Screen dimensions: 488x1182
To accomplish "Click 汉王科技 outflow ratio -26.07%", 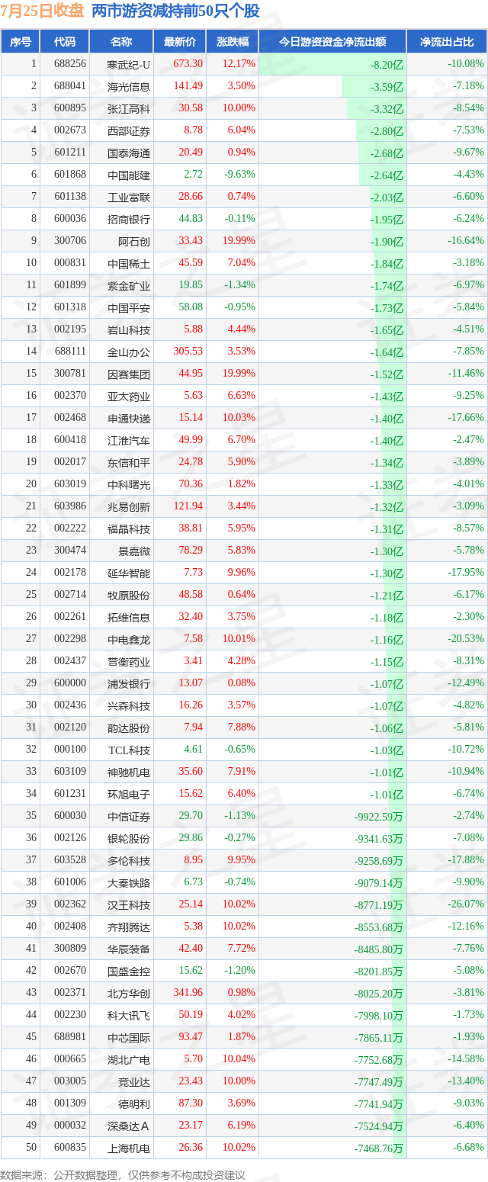I will coord(466,904).
